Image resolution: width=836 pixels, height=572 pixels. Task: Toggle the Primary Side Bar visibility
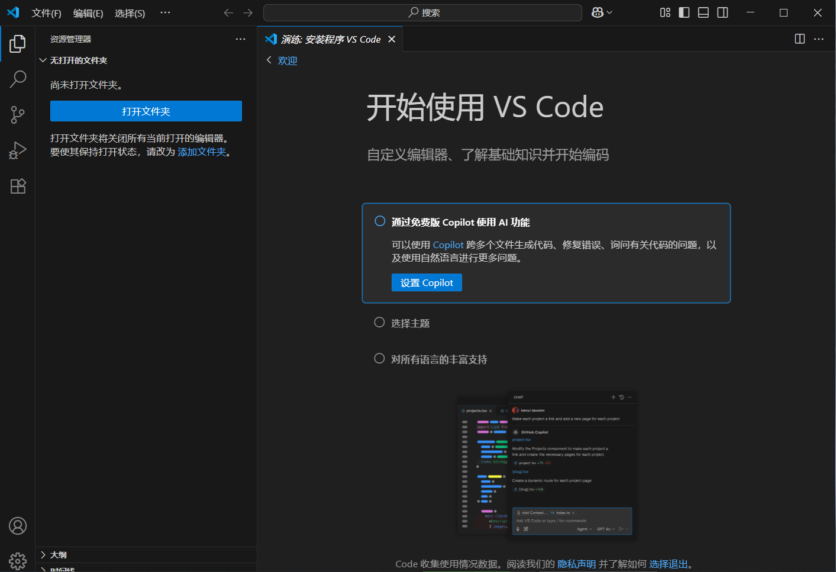click(684, 12)
